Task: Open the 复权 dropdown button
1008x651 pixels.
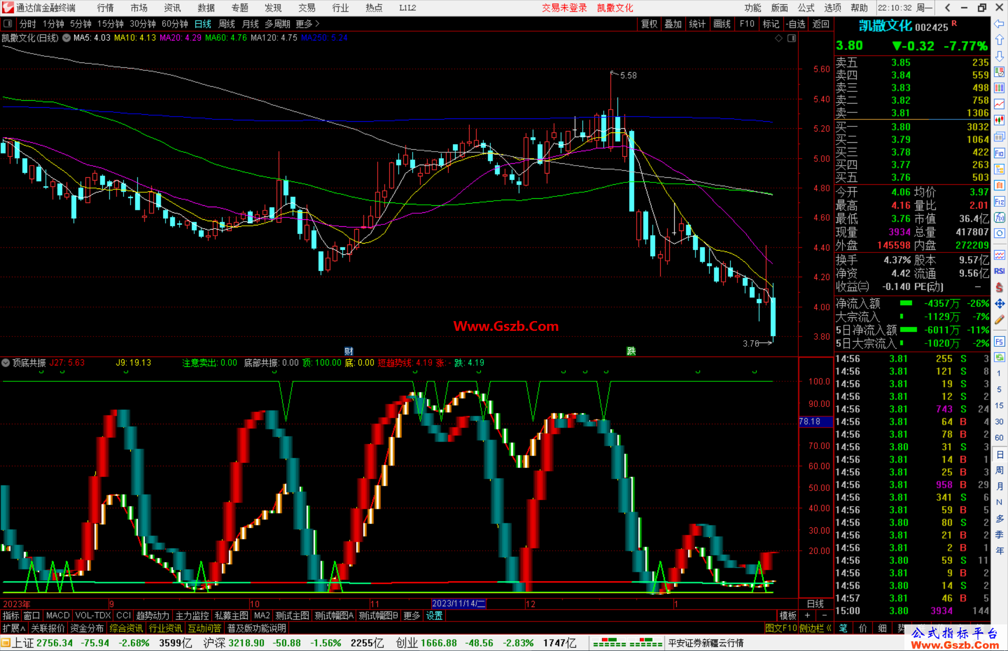Action: point(649,24)
